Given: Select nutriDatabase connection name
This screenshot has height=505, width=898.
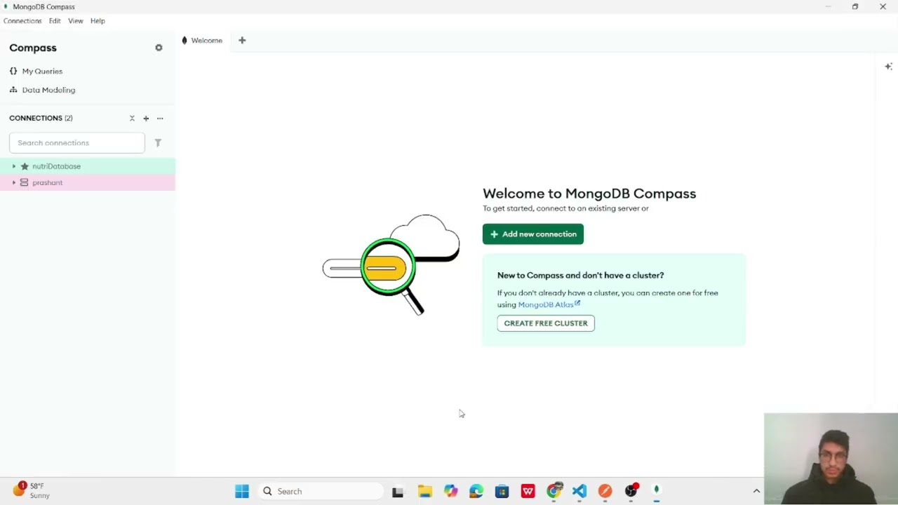Looking at the screenshot, I should (x=56, y=166).
